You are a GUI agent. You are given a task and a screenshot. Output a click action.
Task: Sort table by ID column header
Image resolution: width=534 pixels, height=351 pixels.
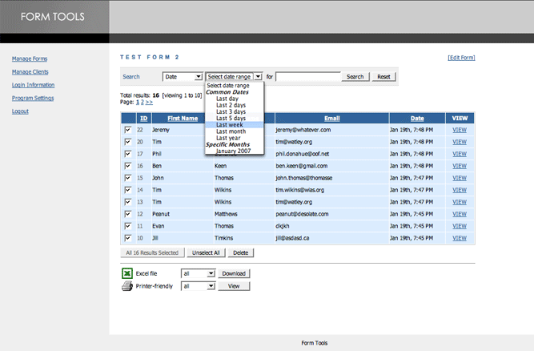144,119
